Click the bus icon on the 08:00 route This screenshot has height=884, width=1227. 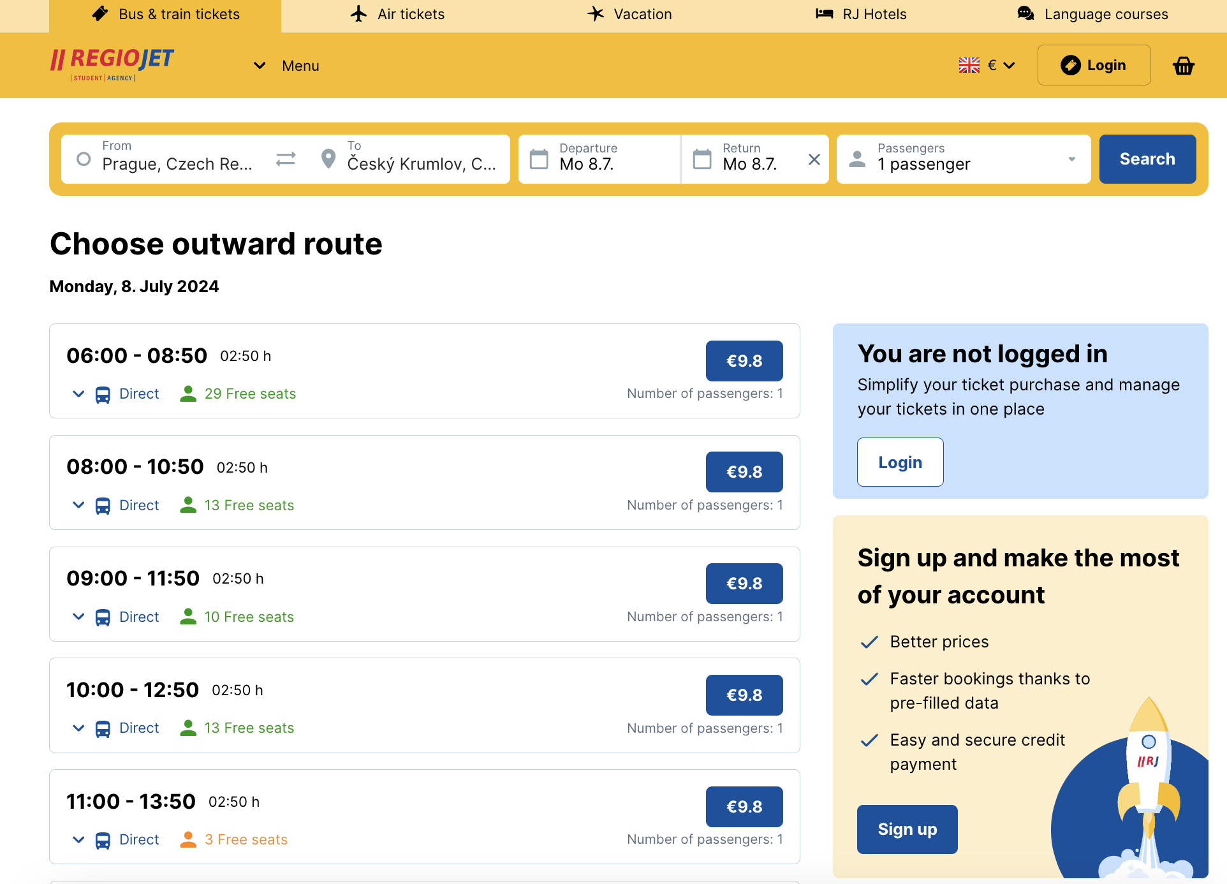tap(103, 506)
